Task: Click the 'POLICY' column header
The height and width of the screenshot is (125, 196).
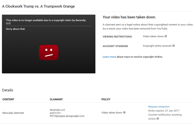Action: click(106, 99)
